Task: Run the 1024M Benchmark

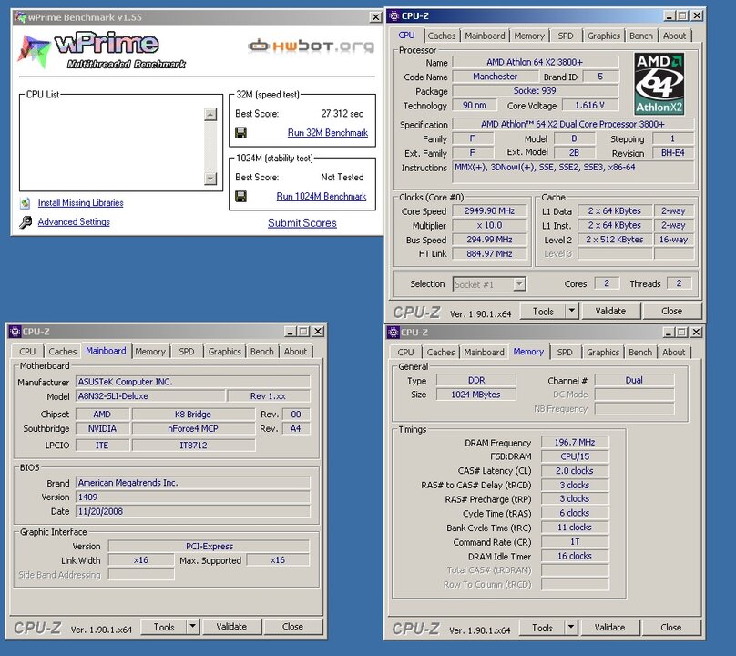Action: tap(321, 196)
